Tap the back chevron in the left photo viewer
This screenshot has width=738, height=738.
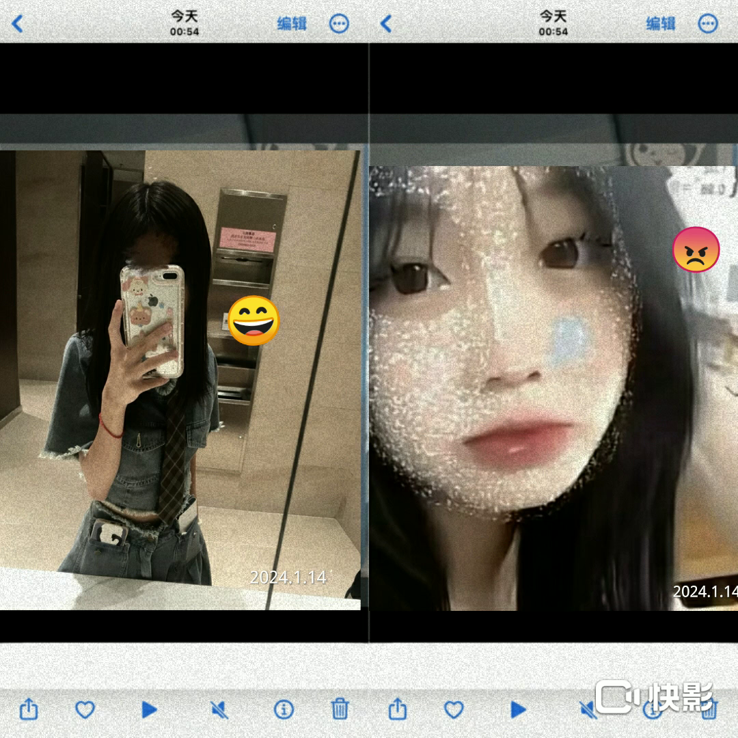click(18, 24)
